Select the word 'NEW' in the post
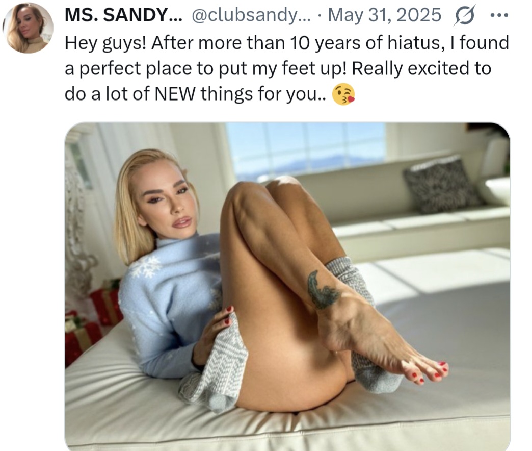Viewport: 532px width, 451px height. [175, 94]
